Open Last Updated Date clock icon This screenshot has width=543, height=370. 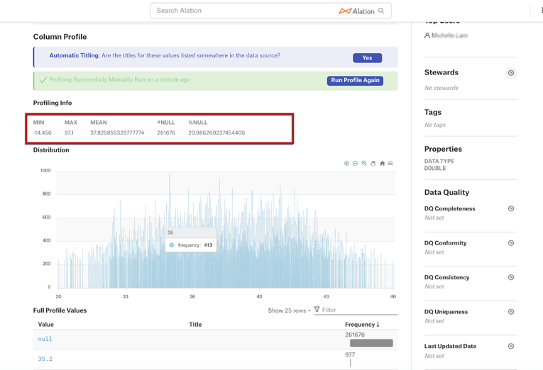click(511, 346)
